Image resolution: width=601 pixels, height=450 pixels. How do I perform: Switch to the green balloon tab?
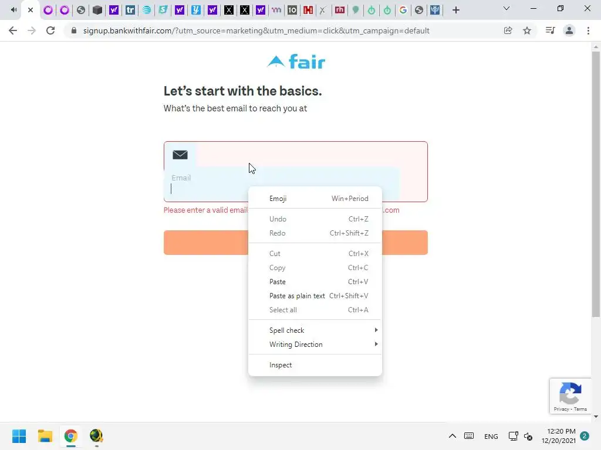(355, 10)
